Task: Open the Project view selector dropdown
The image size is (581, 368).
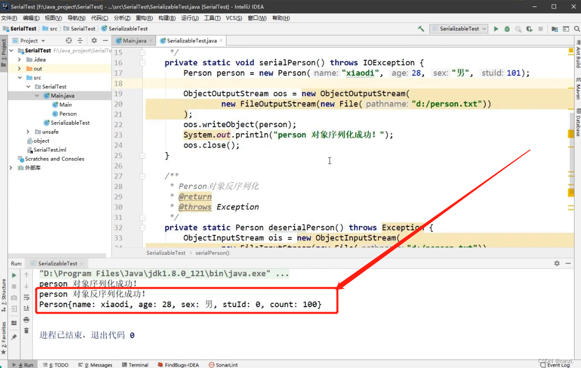Action: [x=28, y=40]
